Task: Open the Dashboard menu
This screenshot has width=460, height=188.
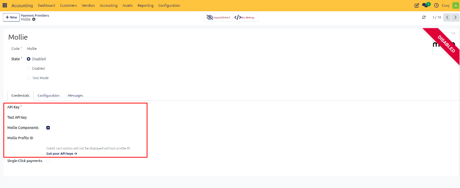Action: (46, 5)
